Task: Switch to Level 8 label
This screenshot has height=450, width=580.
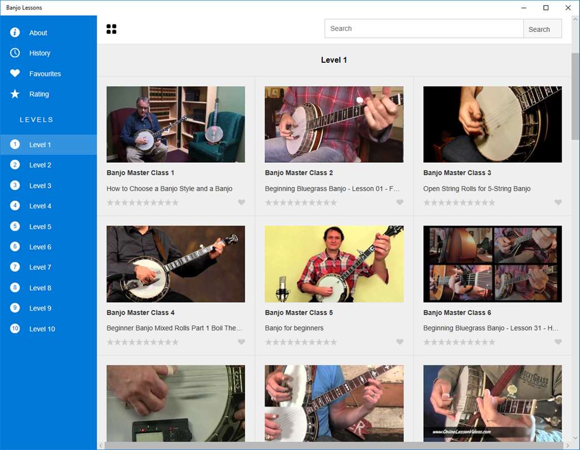Action: click(41, 288)
